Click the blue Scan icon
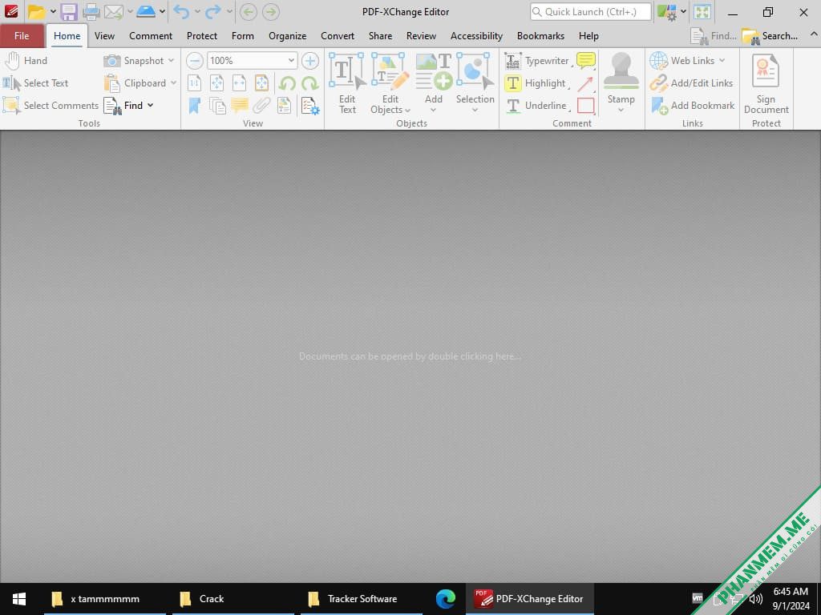This screenshot has width=821, height=615. tap(146, 11)
